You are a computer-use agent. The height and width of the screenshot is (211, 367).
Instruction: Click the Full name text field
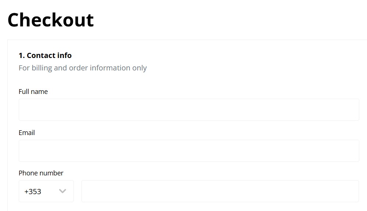pos(189,110)
